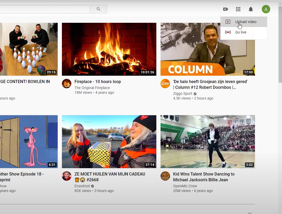
Task: Select Upload video menu entry
Action: click(244, 22)
